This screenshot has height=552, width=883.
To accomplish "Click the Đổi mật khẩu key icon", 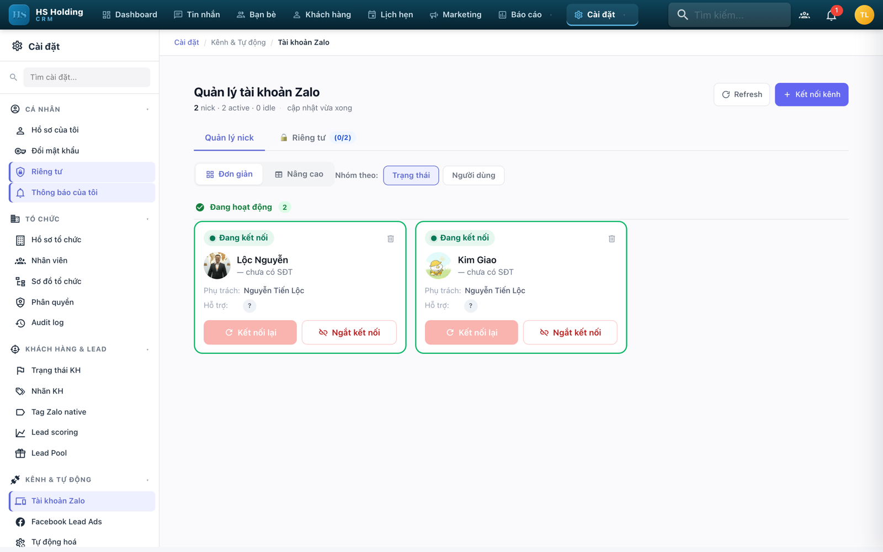I will 20,151.
